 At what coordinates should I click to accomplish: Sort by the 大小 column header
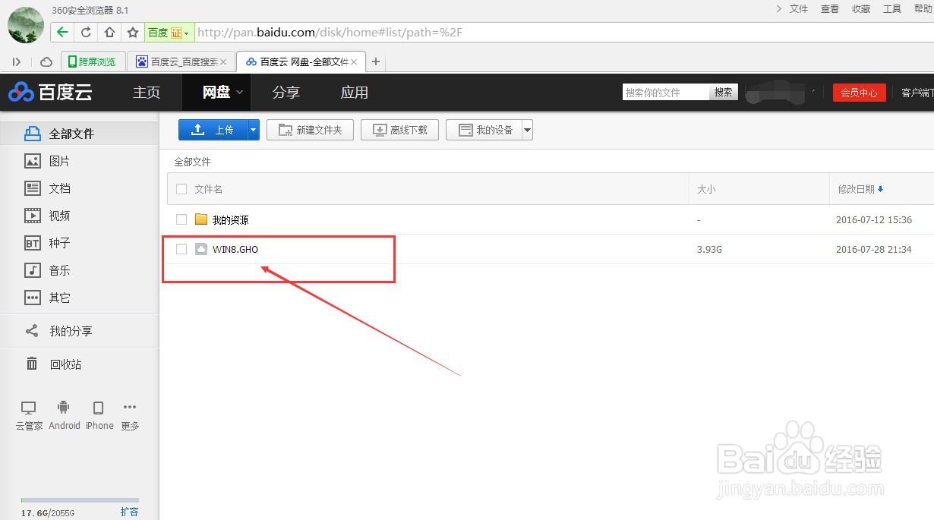(x=706, y=189)
